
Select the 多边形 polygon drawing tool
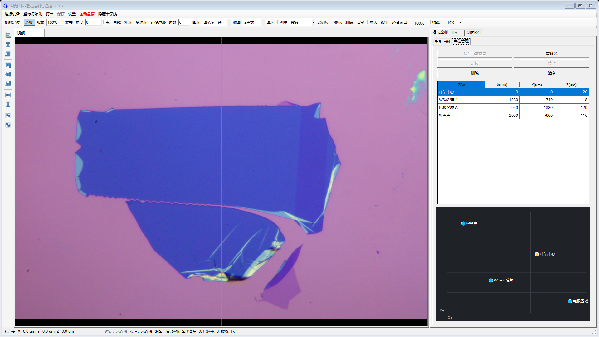(141, 22)
